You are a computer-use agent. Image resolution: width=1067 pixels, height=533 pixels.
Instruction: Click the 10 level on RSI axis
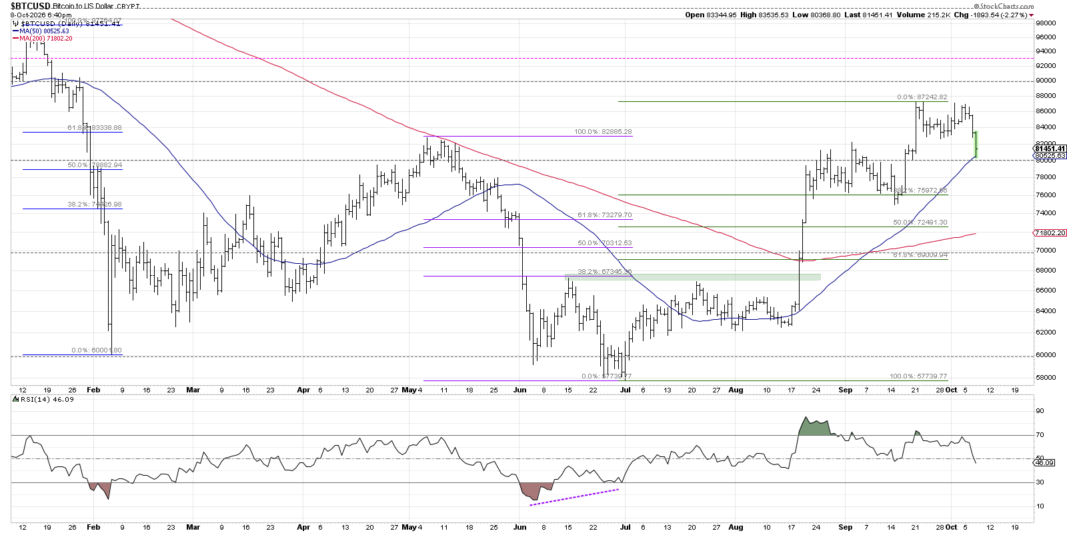pyautogui.click(x=1040, y=506)
